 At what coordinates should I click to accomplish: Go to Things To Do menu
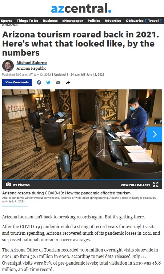(x=27, y=21)
